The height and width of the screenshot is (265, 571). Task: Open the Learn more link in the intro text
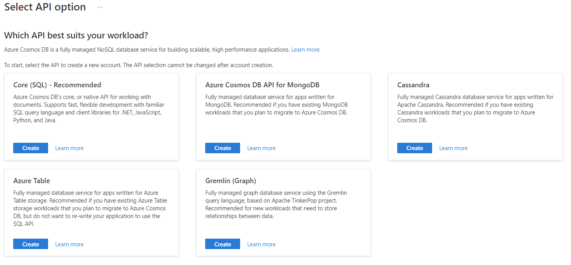305,49
